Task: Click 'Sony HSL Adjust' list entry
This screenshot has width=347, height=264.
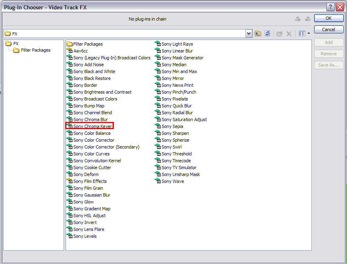Action: [89, 216]
